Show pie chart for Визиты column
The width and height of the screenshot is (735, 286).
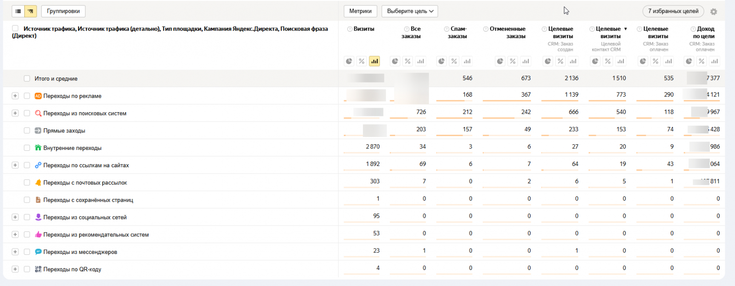(349, 61)
